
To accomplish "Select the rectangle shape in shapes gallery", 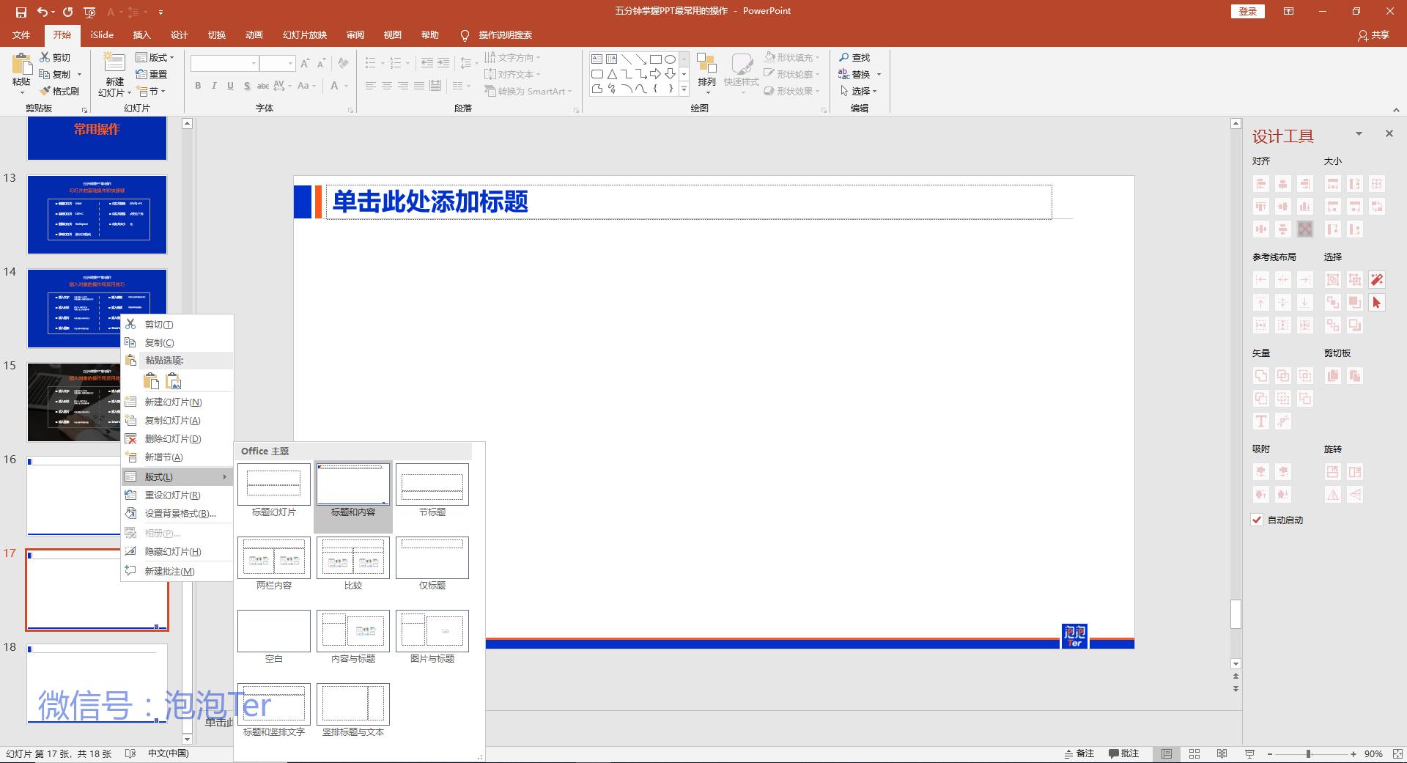I will click(x=655, y=59).
